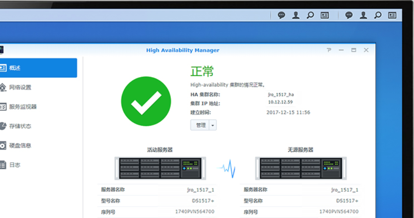Open 网络设置 network settings in sidebar
Screen dimensions: 414x218
20,87
